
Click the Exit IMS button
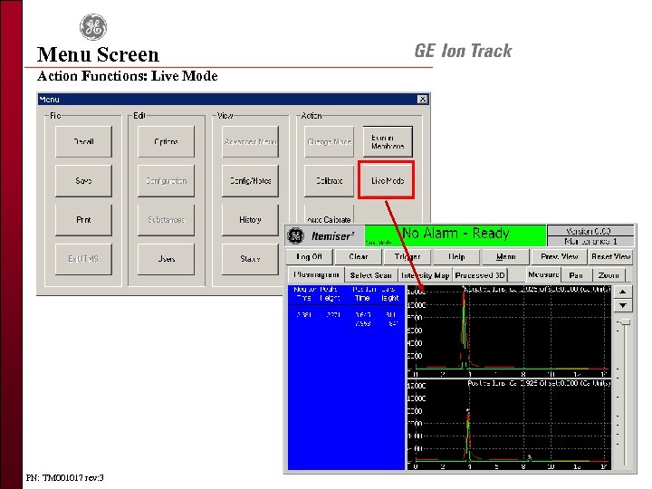[83, 259]
